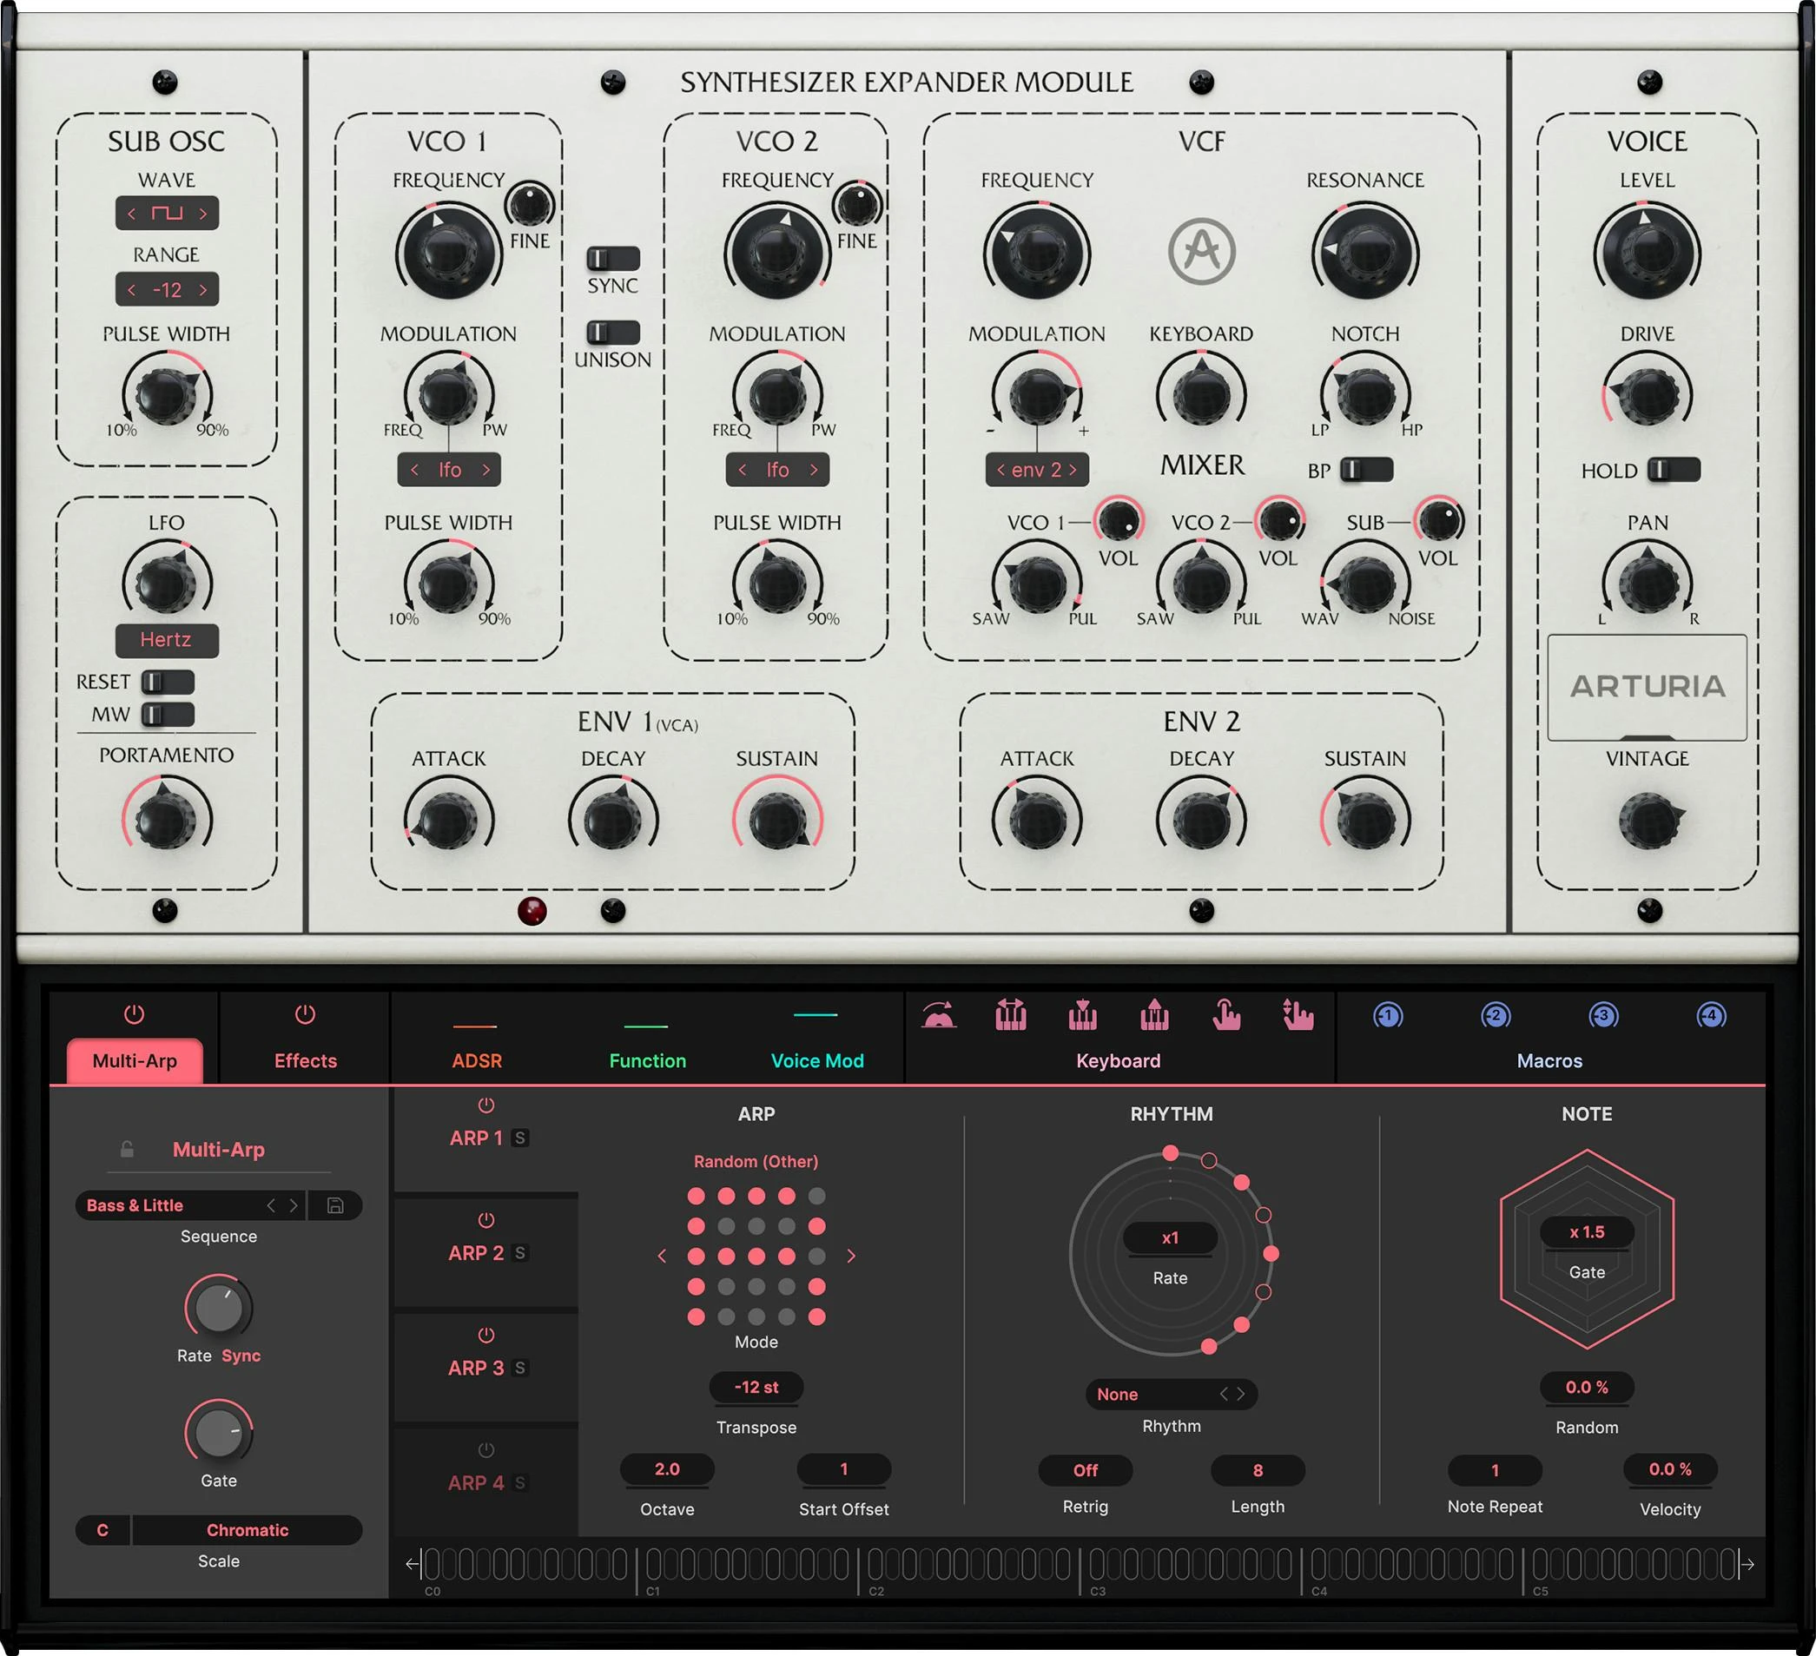Solo ARP 1 with S button
Screen dimensions: 1816x1656
pos(519,1138)
